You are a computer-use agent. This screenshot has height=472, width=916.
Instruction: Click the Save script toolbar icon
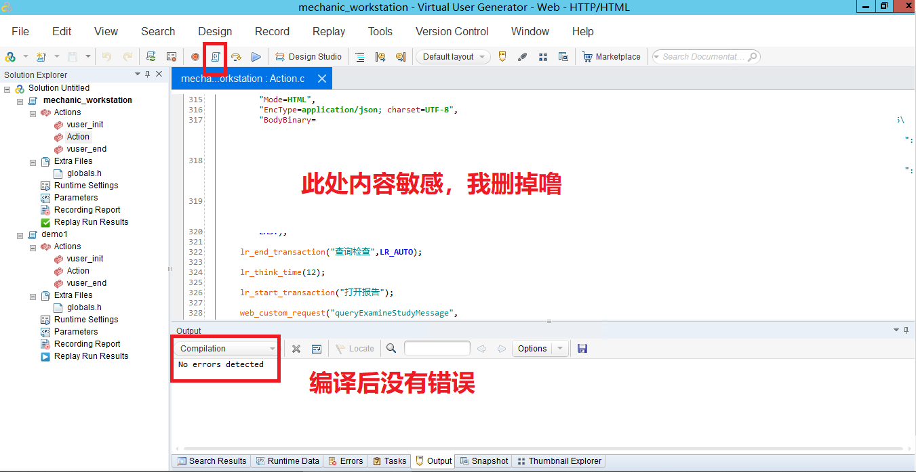tap(72, 57)
